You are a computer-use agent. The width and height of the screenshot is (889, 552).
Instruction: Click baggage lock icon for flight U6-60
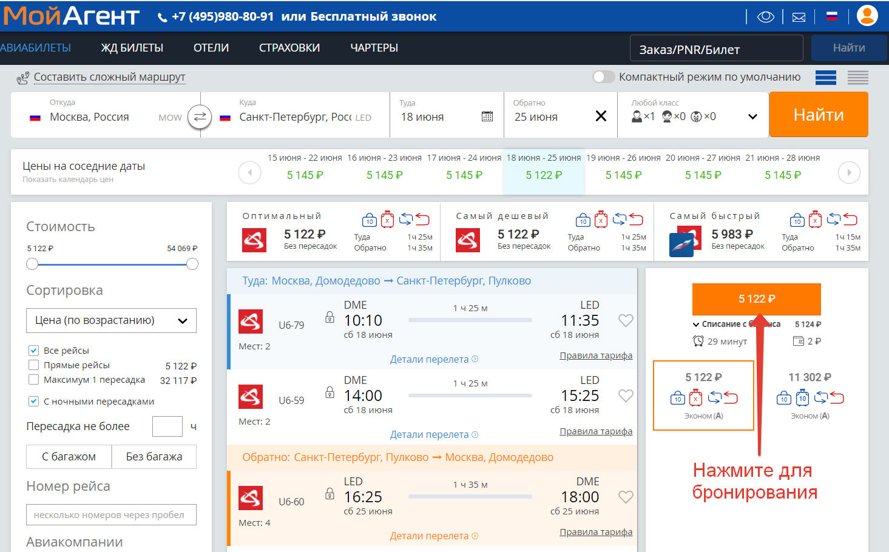tap(330, 493)
